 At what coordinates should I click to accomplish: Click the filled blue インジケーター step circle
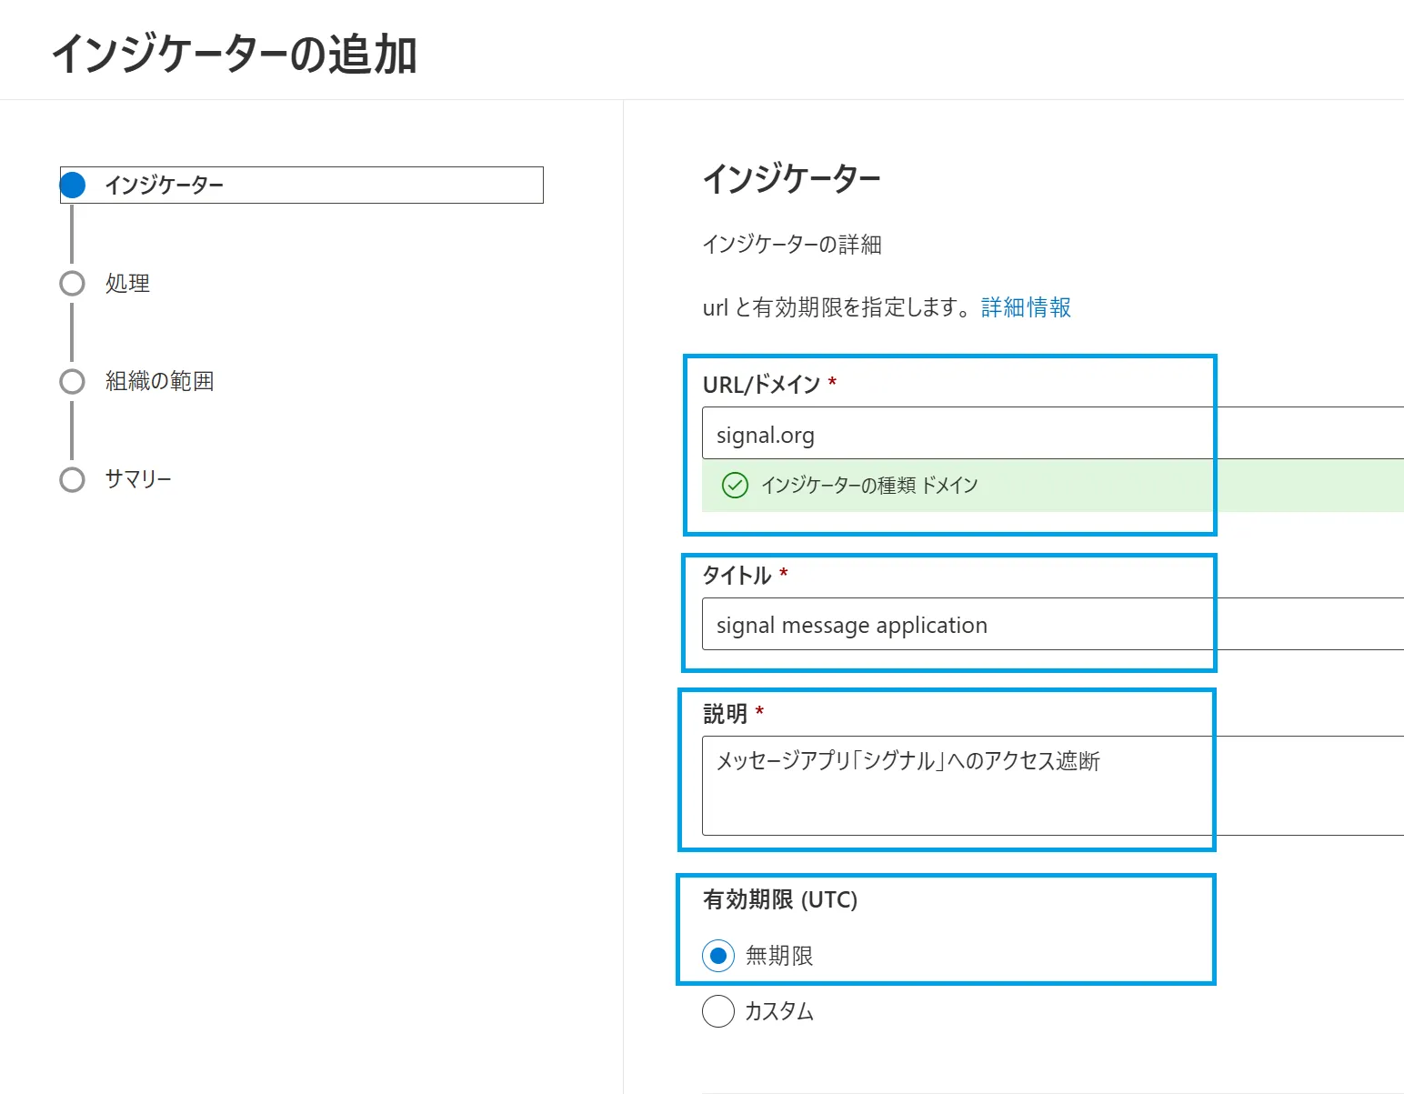pyautogui.click(x=73, y=186)
